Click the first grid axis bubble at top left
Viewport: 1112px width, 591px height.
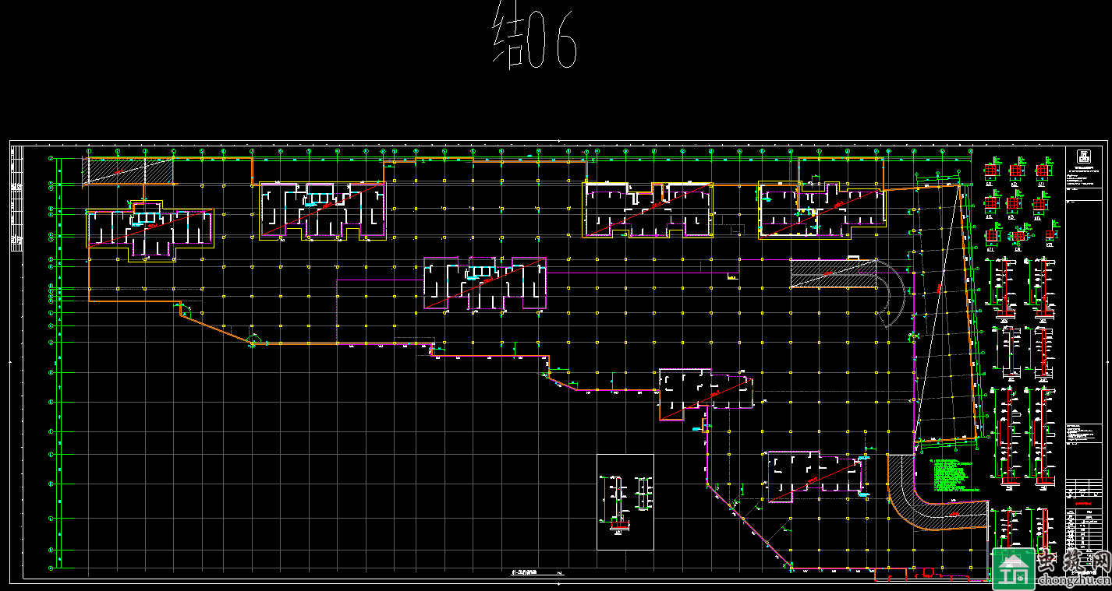89,151
